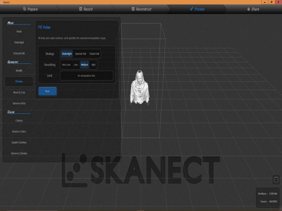Set Smoothing to Medium
This screenshot has width=282, height=211.
(x=84, y=65)
